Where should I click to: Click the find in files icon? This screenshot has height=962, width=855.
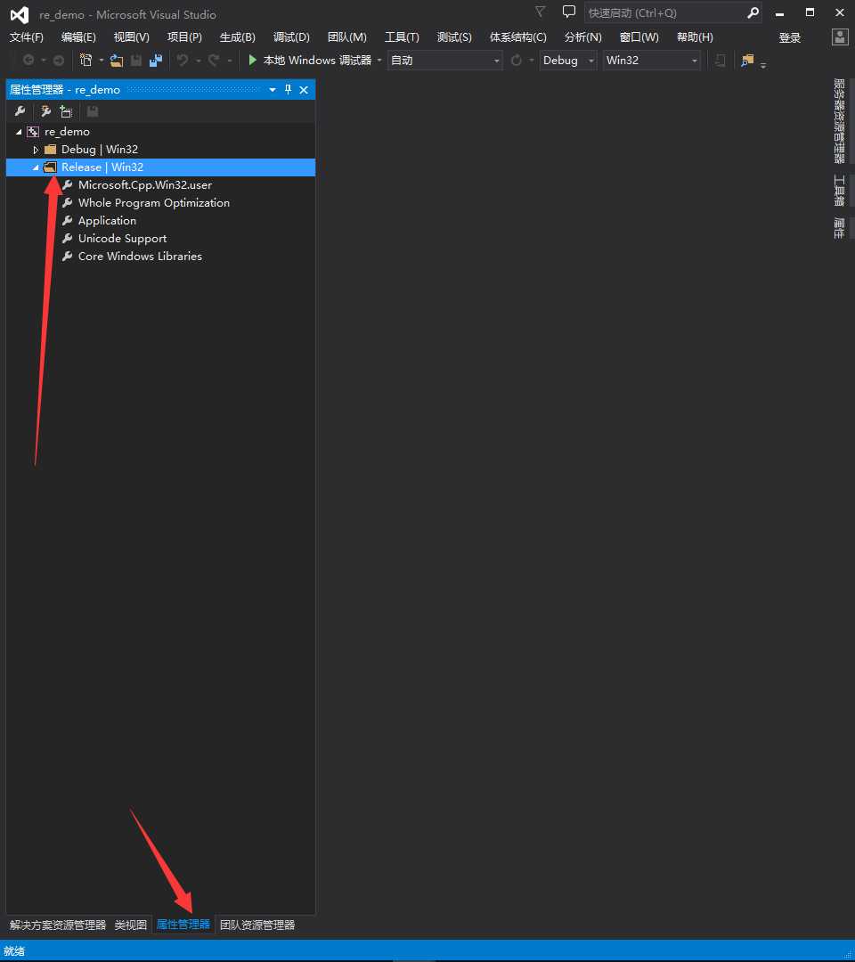pyautogui.click(x=747, y=61)
